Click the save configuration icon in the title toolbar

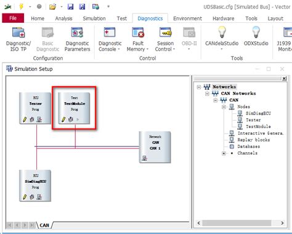click(70, 7)
